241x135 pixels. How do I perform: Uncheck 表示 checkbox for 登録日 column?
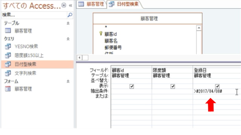(217, 86)
